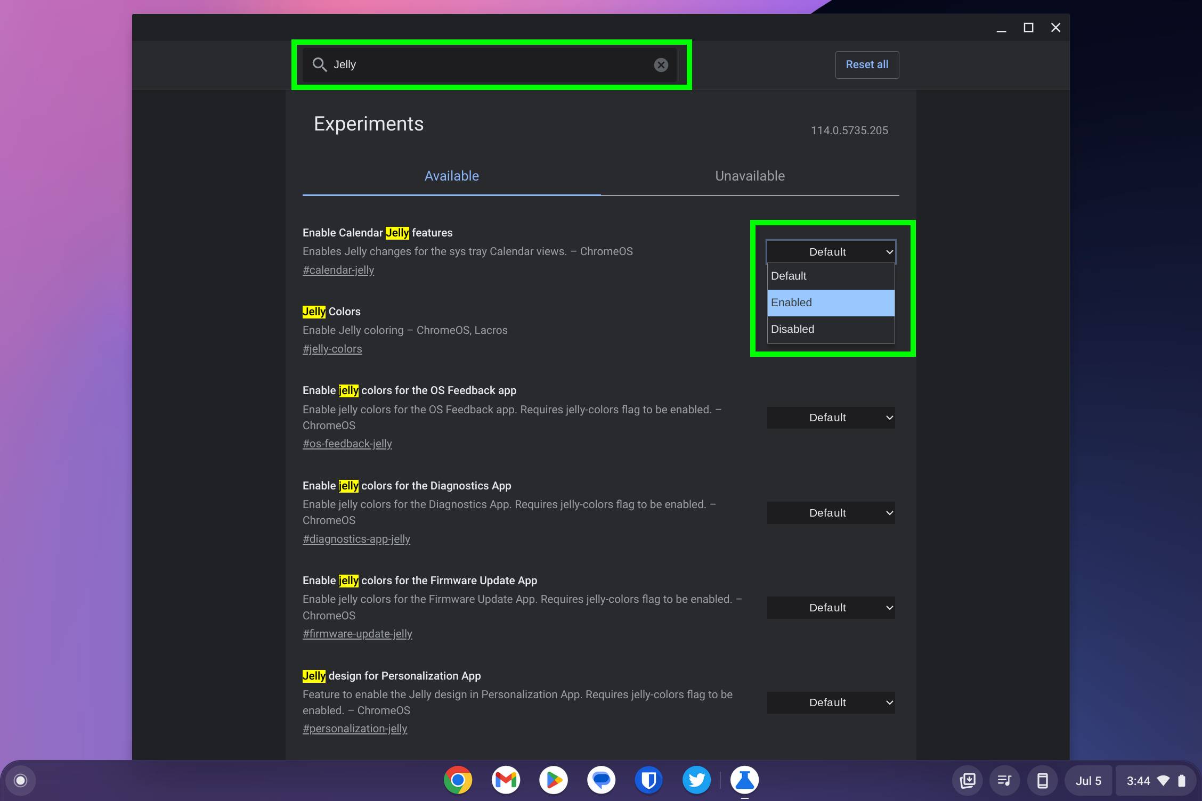
Task: Select Enabled from Jelly Colors dropdown
Action: click(829, 302)
